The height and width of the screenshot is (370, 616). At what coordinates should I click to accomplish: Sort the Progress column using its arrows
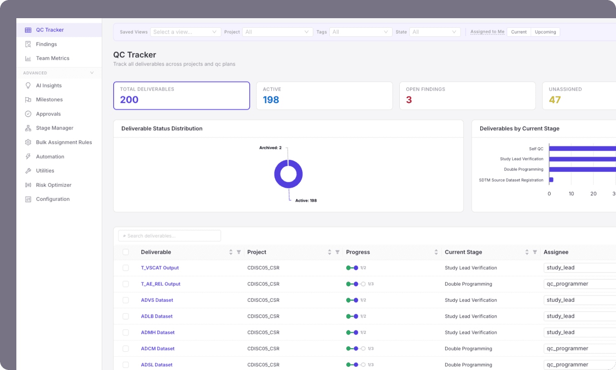(436, 252)
